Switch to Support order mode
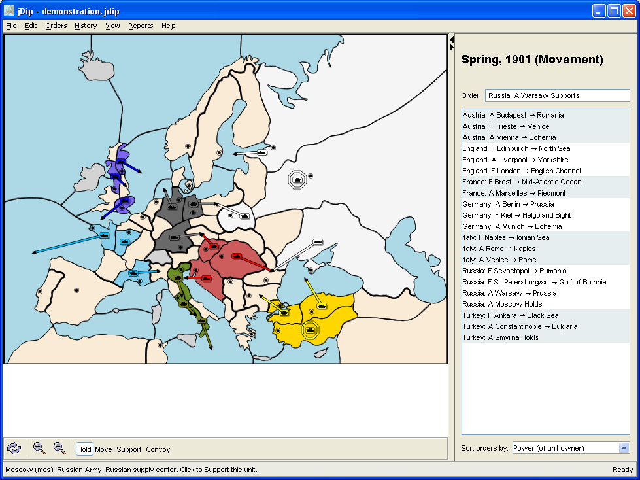Image resolution: width=640 pixels, height=480 pixels. click(x=129, y=449)
